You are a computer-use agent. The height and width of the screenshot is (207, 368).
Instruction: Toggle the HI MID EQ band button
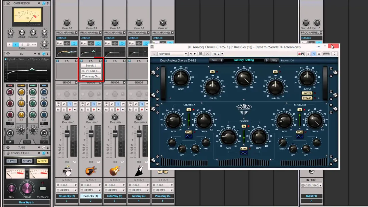(x=32, y=85)
